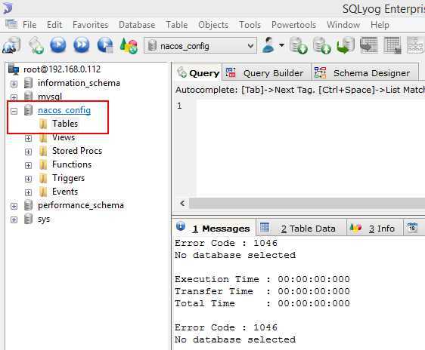Open the Powertools menu
425x350 pixels.
point(294,25)
